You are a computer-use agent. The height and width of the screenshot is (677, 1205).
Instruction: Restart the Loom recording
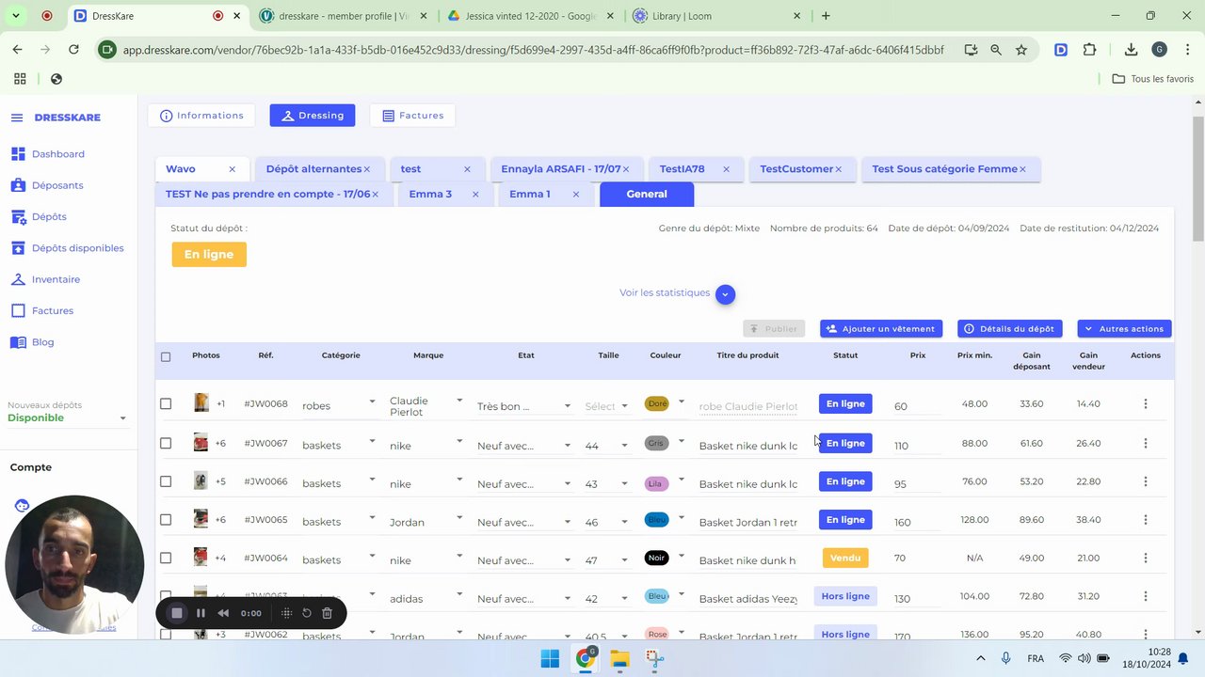306,613
